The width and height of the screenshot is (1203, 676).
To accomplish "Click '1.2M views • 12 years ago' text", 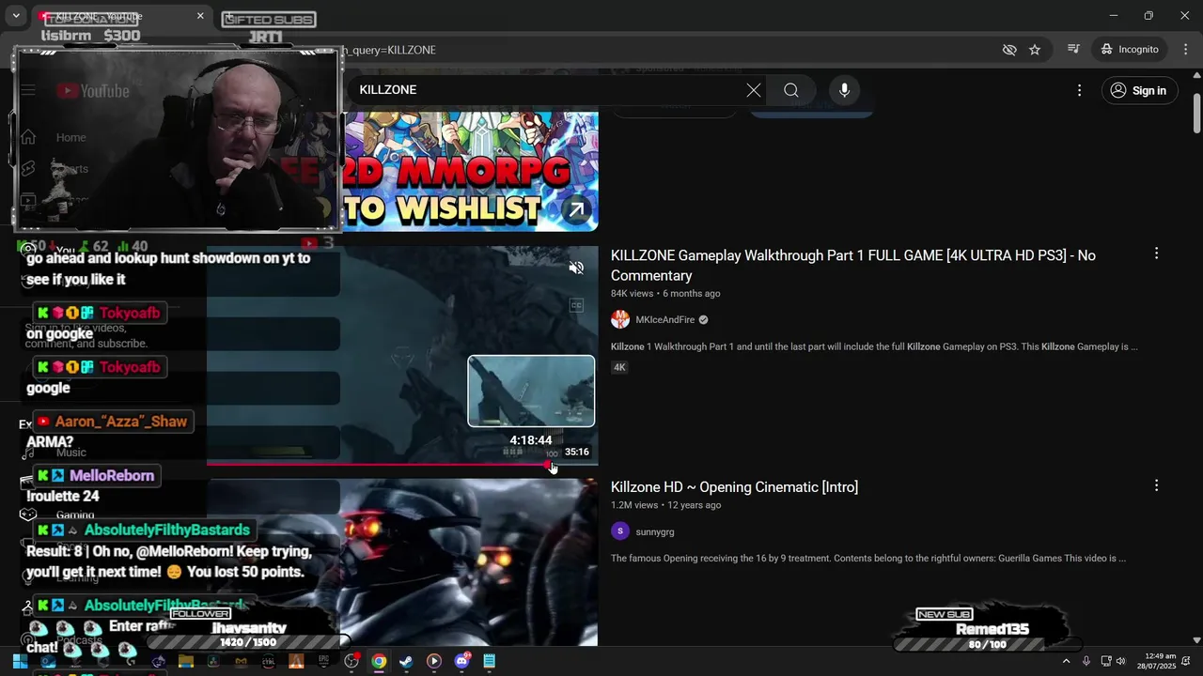I will (x=665, y=505).
